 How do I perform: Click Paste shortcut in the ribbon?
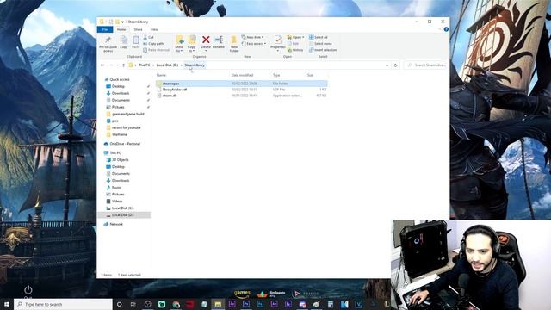pyautogui.click(x=156, y=50)
